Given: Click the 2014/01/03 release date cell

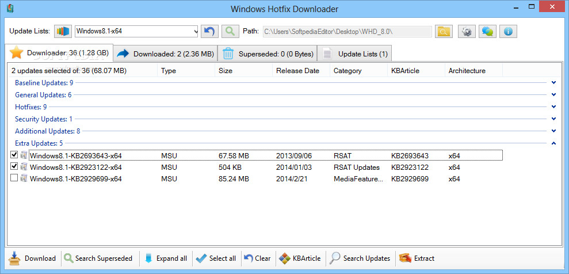Looking at the screenshot, I should coord(294,168).
